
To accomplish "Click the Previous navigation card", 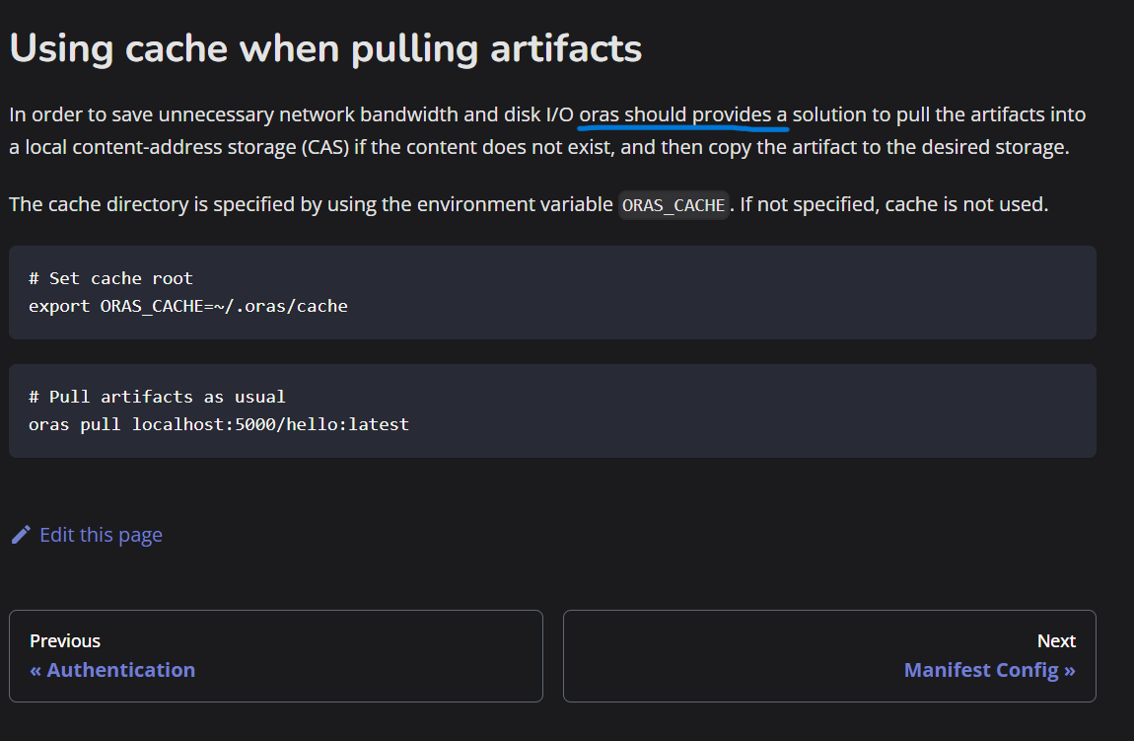I will click(x=276, y=655).
